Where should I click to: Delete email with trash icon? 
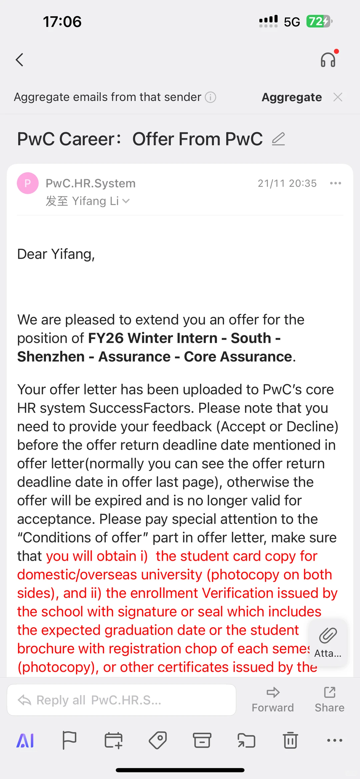pyautogui.click(x=290, y=740)
